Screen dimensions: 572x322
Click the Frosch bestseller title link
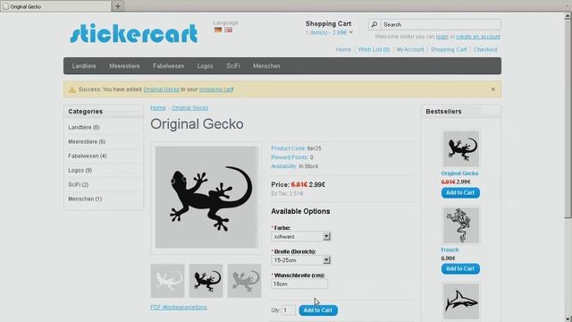coord(450,250)
